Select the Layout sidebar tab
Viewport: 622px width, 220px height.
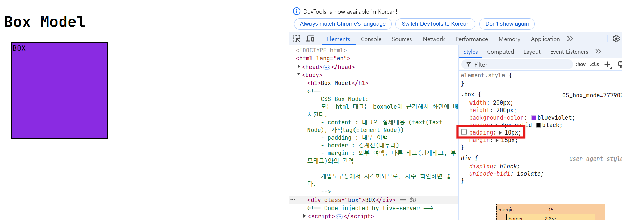point(532,52)
